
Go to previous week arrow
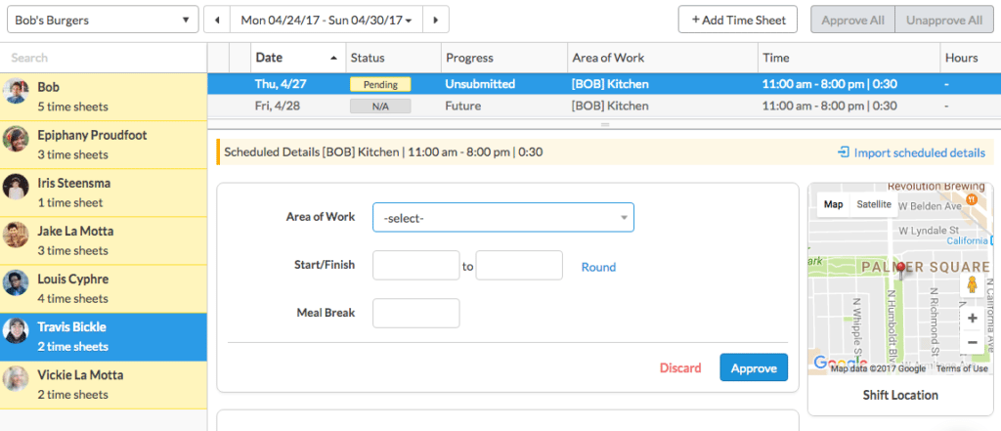217,20
